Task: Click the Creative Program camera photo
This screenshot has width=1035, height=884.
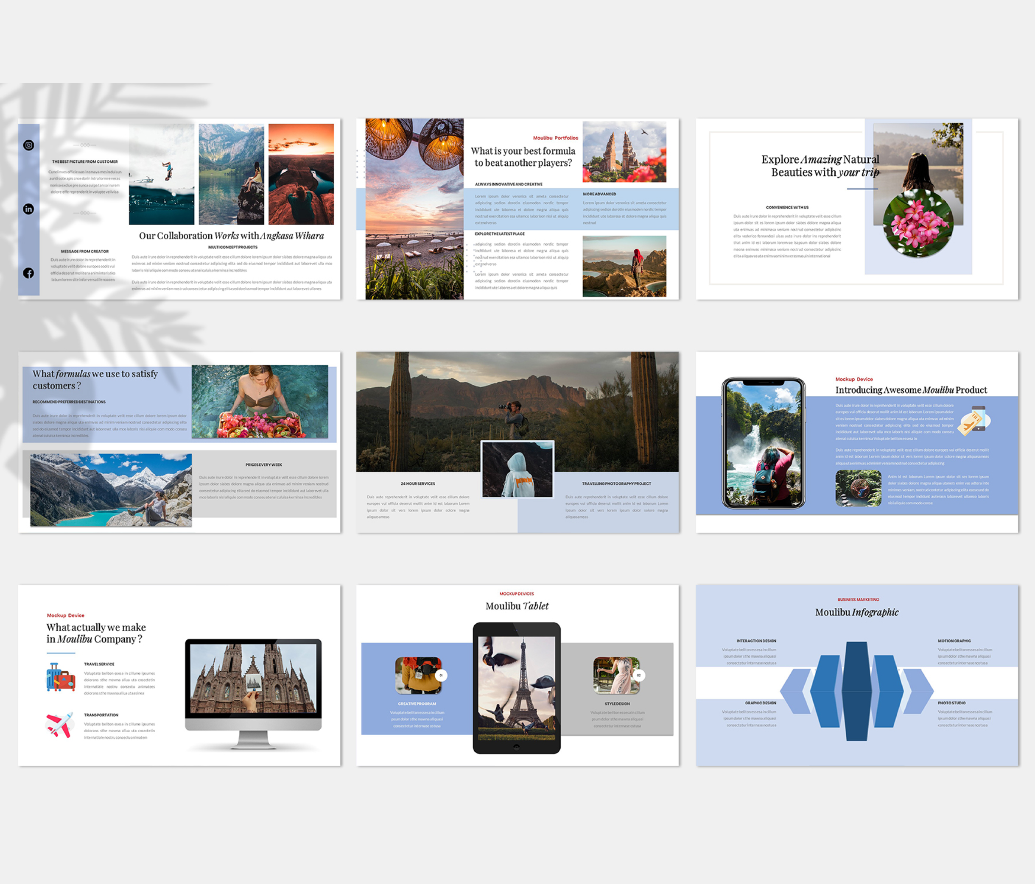Action: (x=419, y=676)
